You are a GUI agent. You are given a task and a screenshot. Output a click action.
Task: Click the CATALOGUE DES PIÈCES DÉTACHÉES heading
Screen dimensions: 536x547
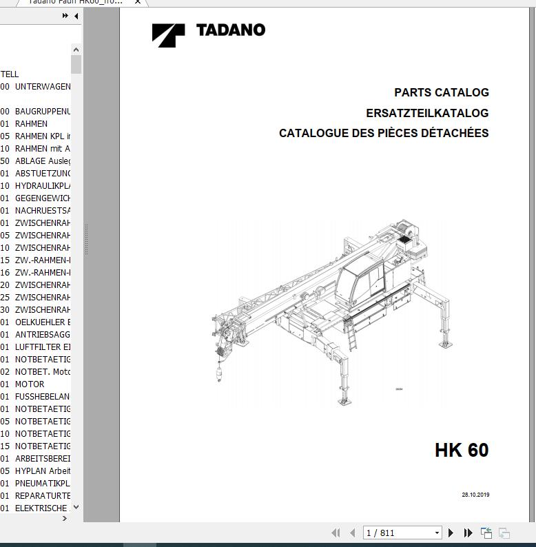384,133
